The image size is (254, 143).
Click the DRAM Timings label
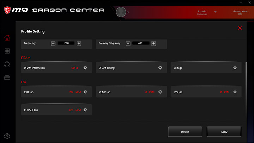click(107, 68)
